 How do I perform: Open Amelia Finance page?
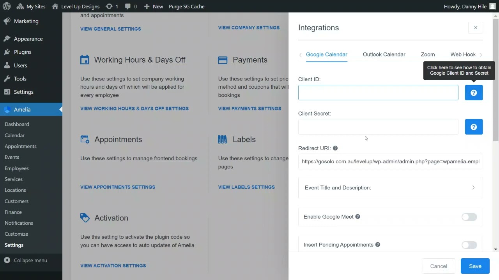click(x=13, y=212)
